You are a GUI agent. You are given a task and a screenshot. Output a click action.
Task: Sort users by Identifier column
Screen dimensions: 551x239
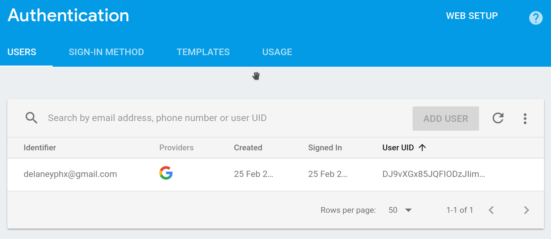(x=40, y=148)
